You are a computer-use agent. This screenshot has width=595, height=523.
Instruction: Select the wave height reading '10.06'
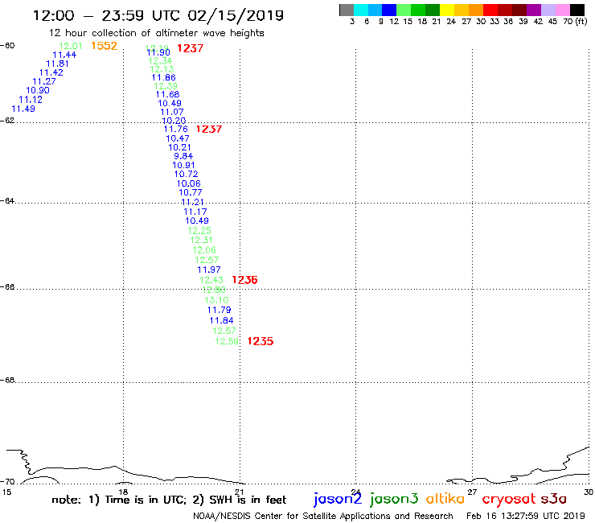(x=189, y=183)
